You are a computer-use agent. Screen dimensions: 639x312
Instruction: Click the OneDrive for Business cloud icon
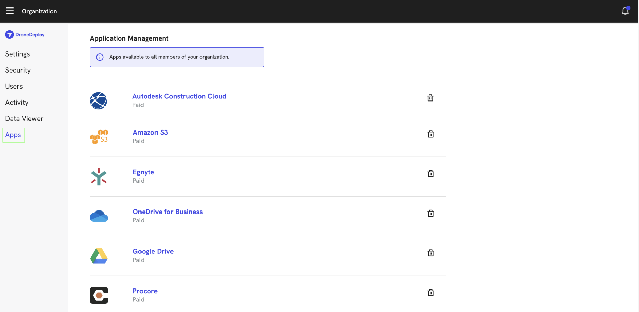(x=99, y=216)
